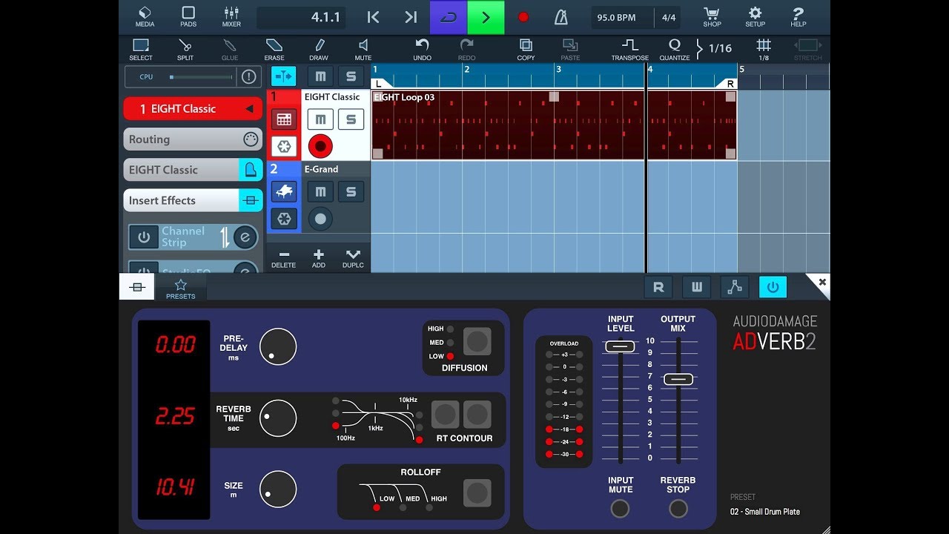Edit the Channel Strip effect
Viewport: 949px width, 534px height.
pos(245,237)
